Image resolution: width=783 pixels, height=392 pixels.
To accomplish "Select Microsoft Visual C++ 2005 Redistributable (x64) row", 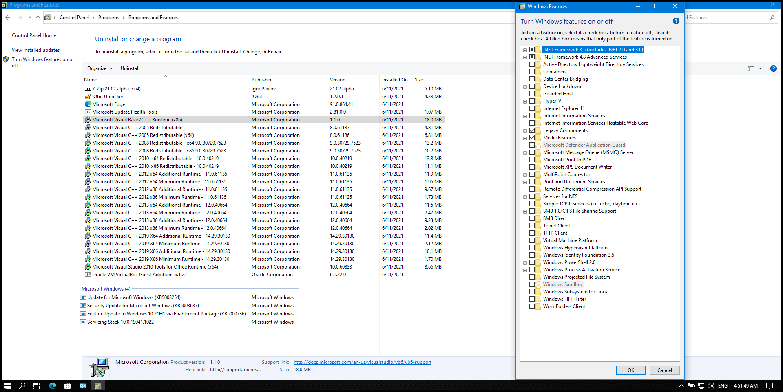I will 264,135.
